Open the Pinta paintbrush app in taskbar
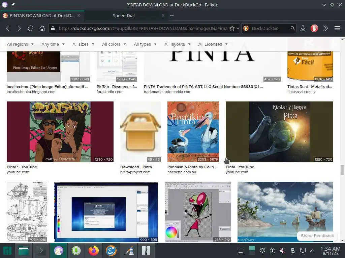 click(129, 251)
